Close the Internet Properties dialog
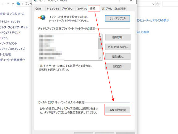This screenshot has height=134, width=178. point(131,1)
